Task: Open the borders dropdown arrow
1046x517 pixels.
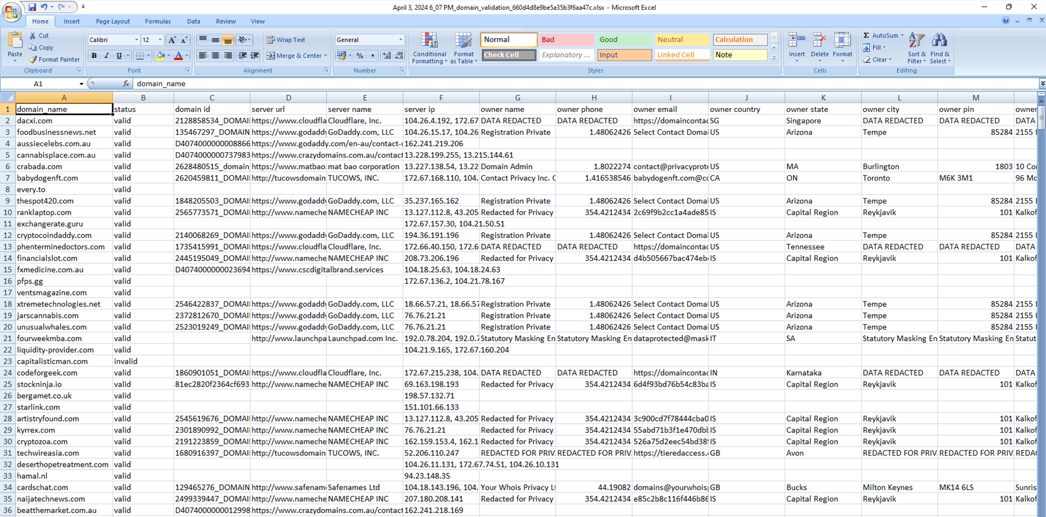Action: [x=148, y=56]
